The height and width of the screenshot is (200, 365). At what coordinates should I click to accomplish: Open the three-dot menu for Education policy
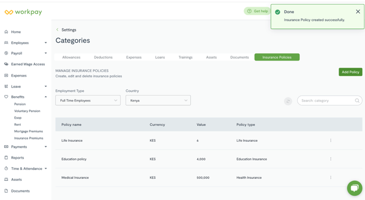[x=331, y=159]
